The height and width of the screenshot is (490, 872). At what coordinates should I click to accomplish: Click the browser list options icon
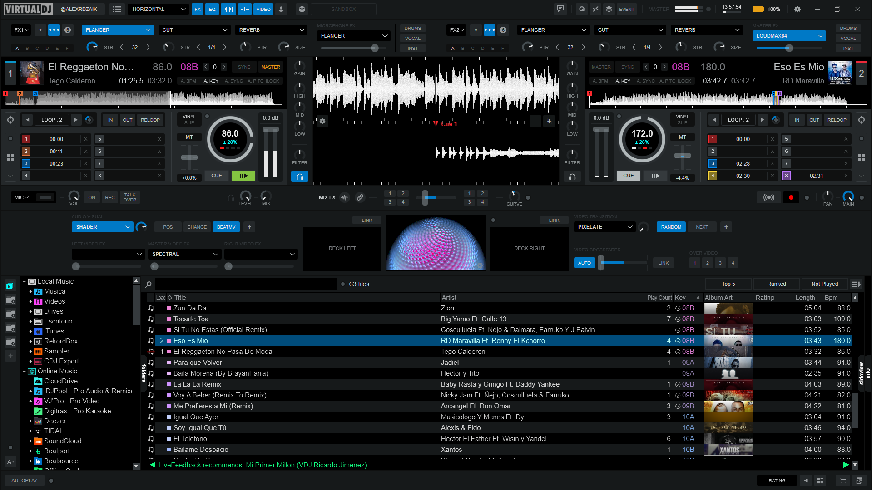click(x=856, y=284)
